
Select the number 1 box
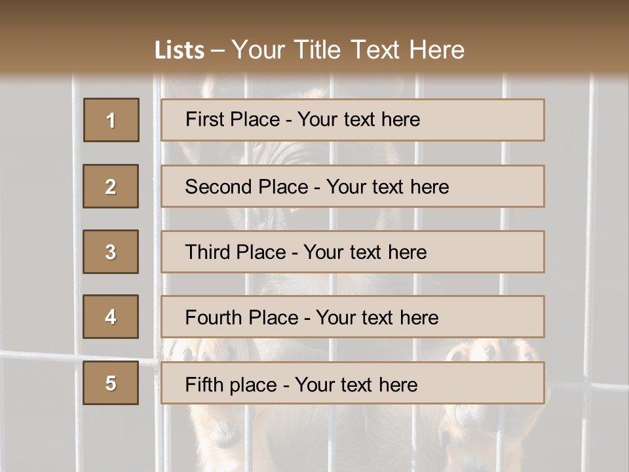111,120
